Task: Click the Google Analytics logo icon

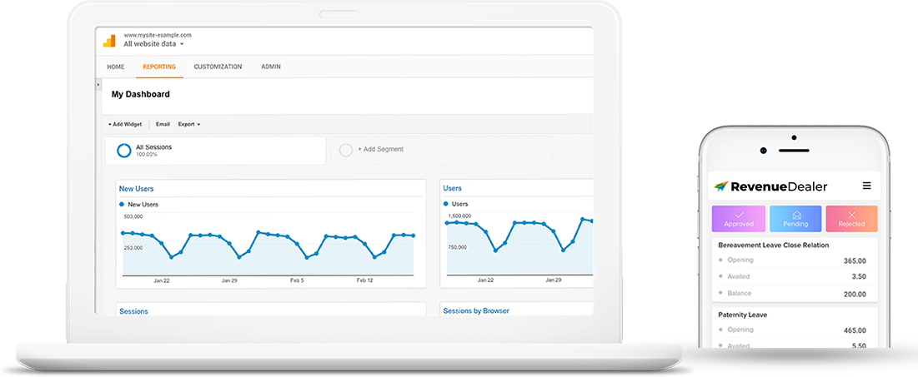Action: [109, 40]
